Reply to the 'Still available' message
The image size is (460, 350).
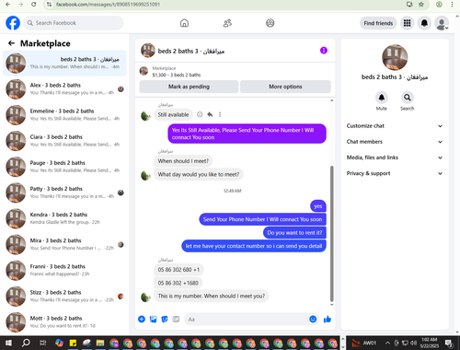point(210,114)
